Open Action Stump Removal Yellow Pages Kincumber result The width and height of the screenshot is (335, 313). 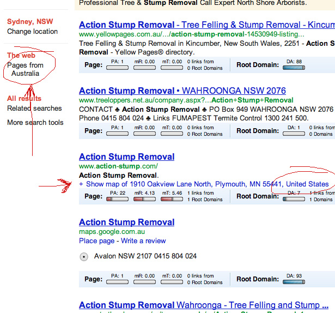[207, 25]
